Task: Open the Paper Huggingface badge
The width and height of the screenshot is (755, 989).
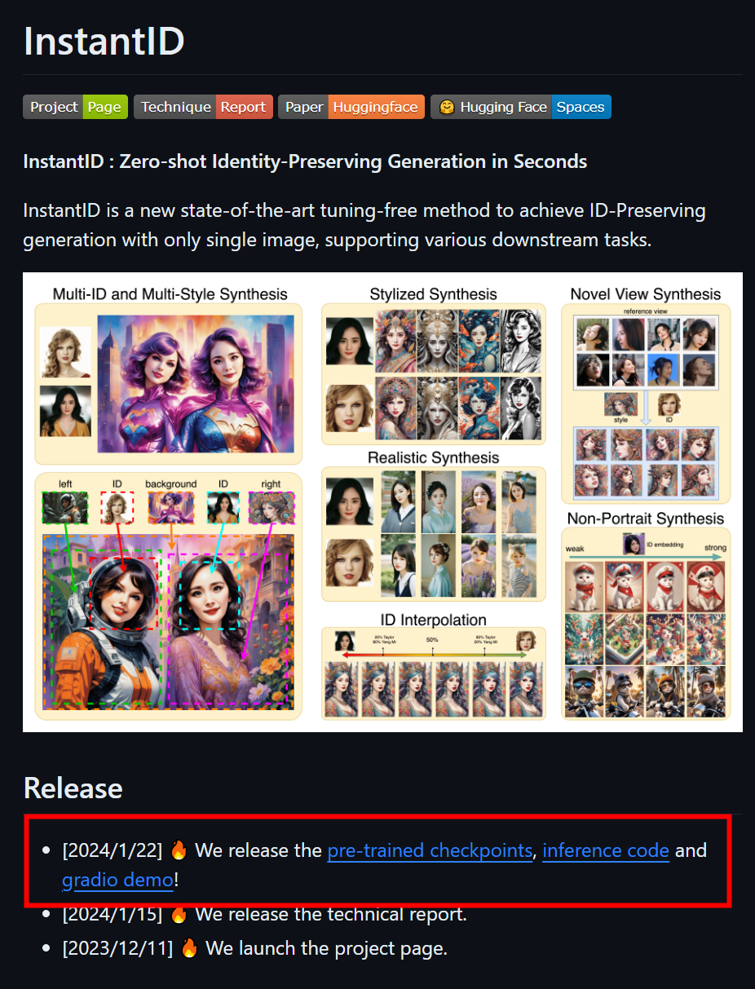Action: 351,107
